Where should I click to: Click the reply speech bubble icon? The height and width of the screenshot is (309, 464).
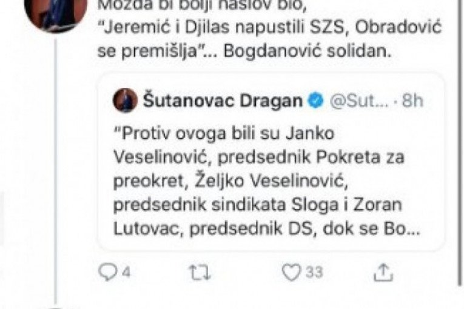click(x=108, y=272)
